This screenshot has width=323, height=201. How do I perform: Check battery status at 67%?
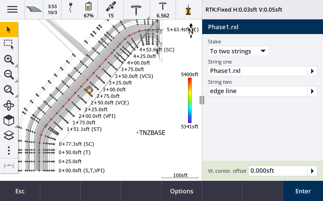click(88, 10)
